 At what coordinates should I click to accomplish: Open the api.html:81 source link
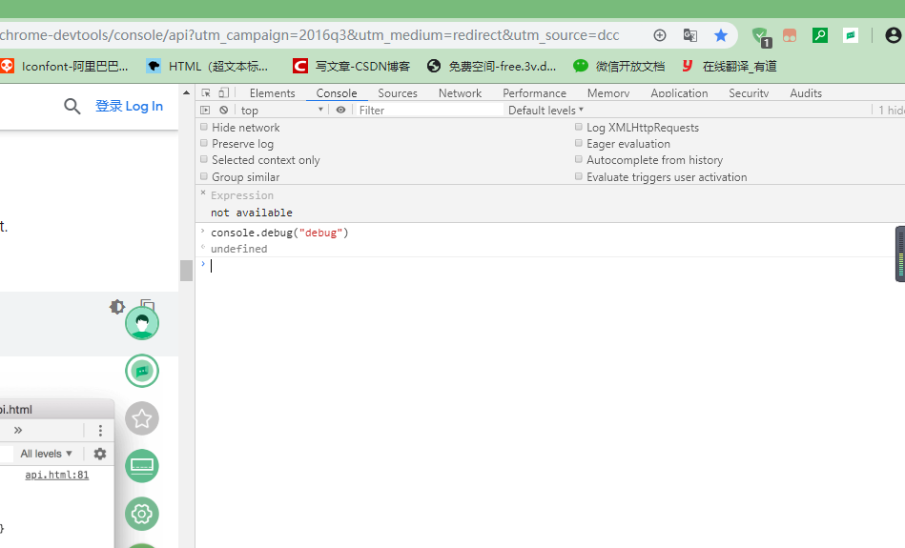pyautogui.click(x=56, y=475)
